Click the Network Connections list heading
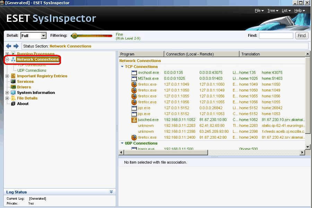Screen dimensions: 312x208 point(140,61)
